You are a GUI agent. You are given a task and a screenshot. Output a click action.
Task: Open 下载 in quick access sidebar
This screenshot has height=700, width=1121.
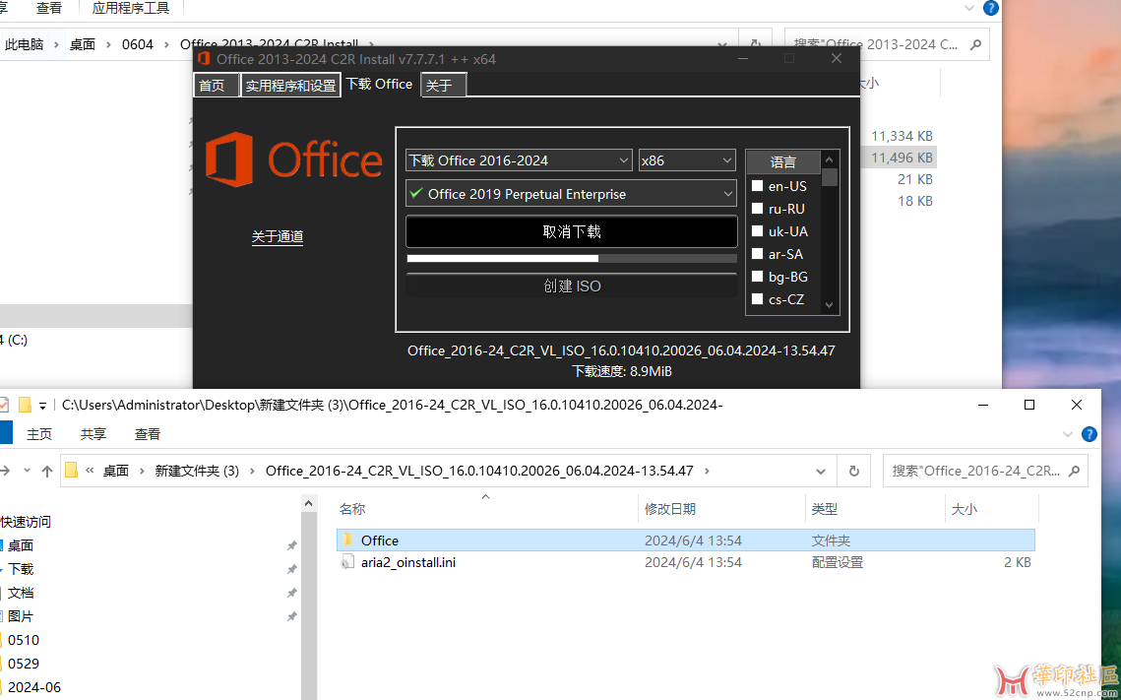pyautogui.click(x=21, y=569)
